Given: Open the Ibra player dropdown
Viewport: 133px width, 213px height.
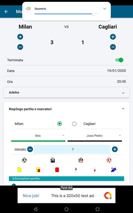Looking at the screenshot, I should [38, 136].
